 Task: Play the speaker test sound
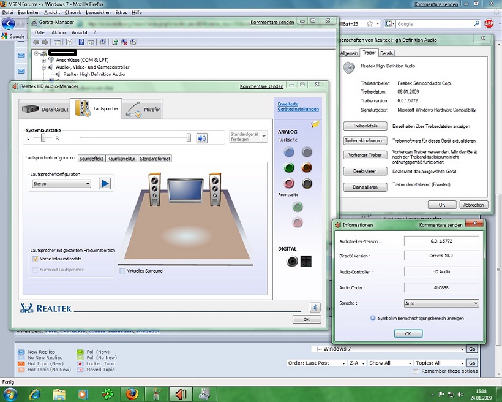[104, 184]
